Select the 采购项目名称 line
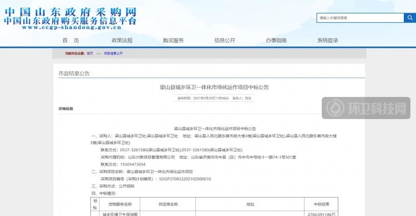This screenshot has width=416, height=216. pos(142,172)
